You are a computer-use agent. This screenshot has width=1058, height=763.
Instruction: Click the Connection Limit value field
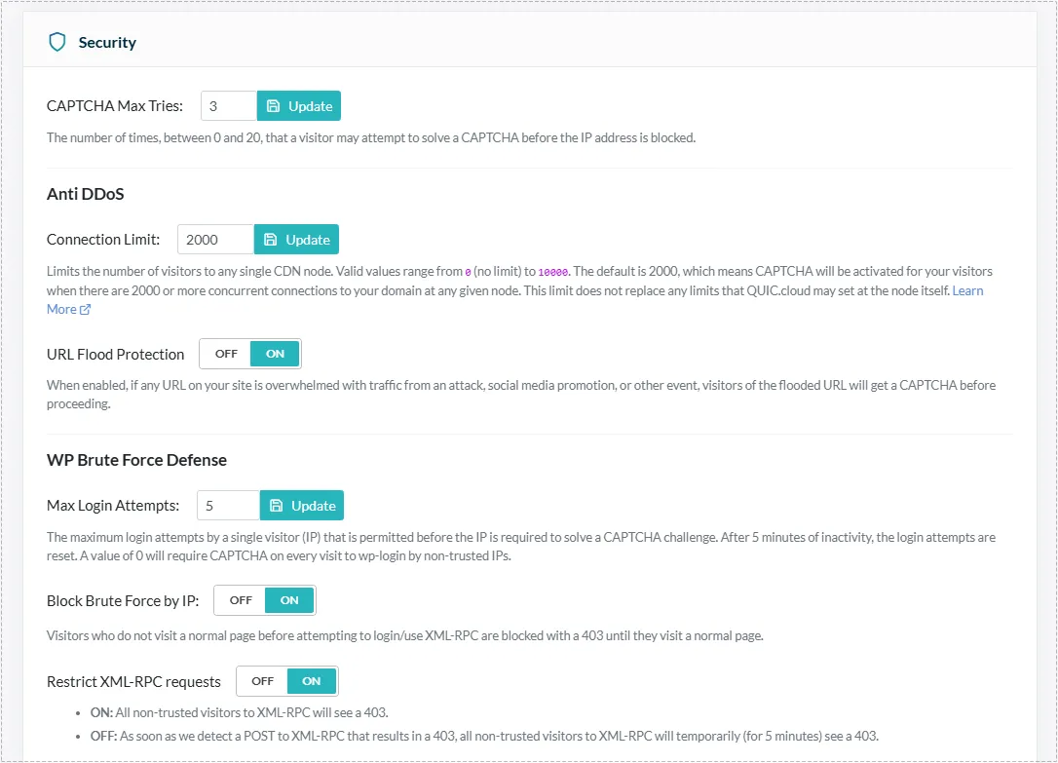pos(215,240)
